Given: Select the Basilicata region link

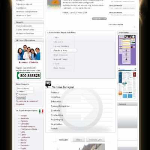Looking at the screenshot, I should pos(25,118).
